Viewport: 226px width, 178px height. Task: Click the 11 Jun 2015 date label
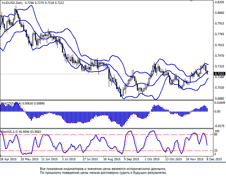49,159
